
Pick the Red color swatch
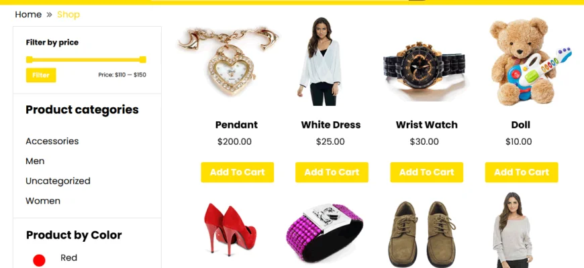[39, 261]
